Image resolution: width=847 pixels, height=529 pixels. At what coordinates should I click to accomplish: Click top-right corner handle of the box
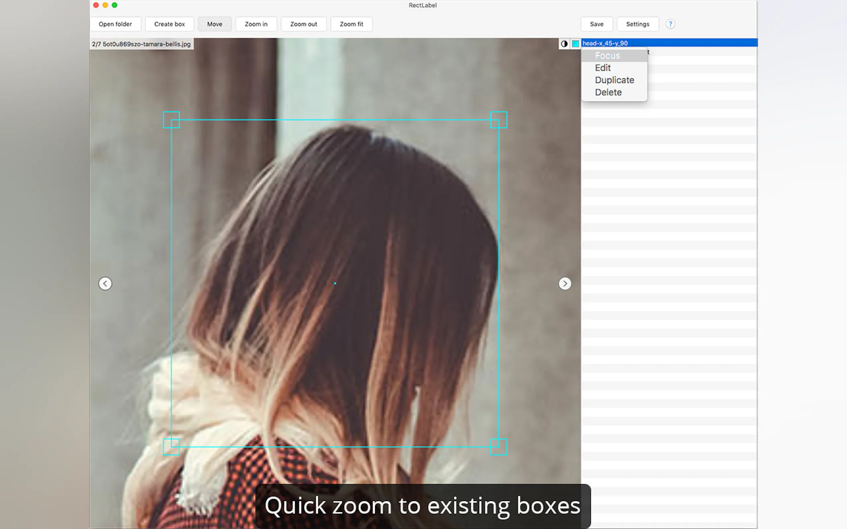[499, 120]
